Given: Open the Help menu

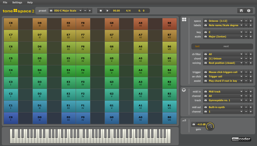Looking at the screenshot, I should [30, 3].
